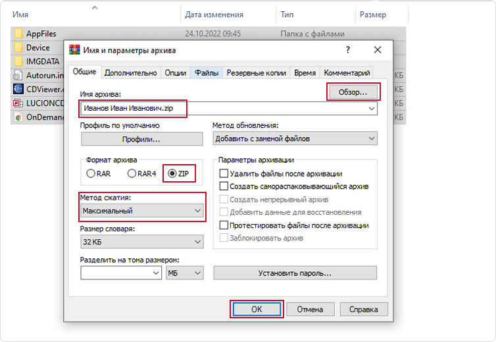Select the ZIP archive format
This screenshot has width=496, height=342.
point(172,173)
